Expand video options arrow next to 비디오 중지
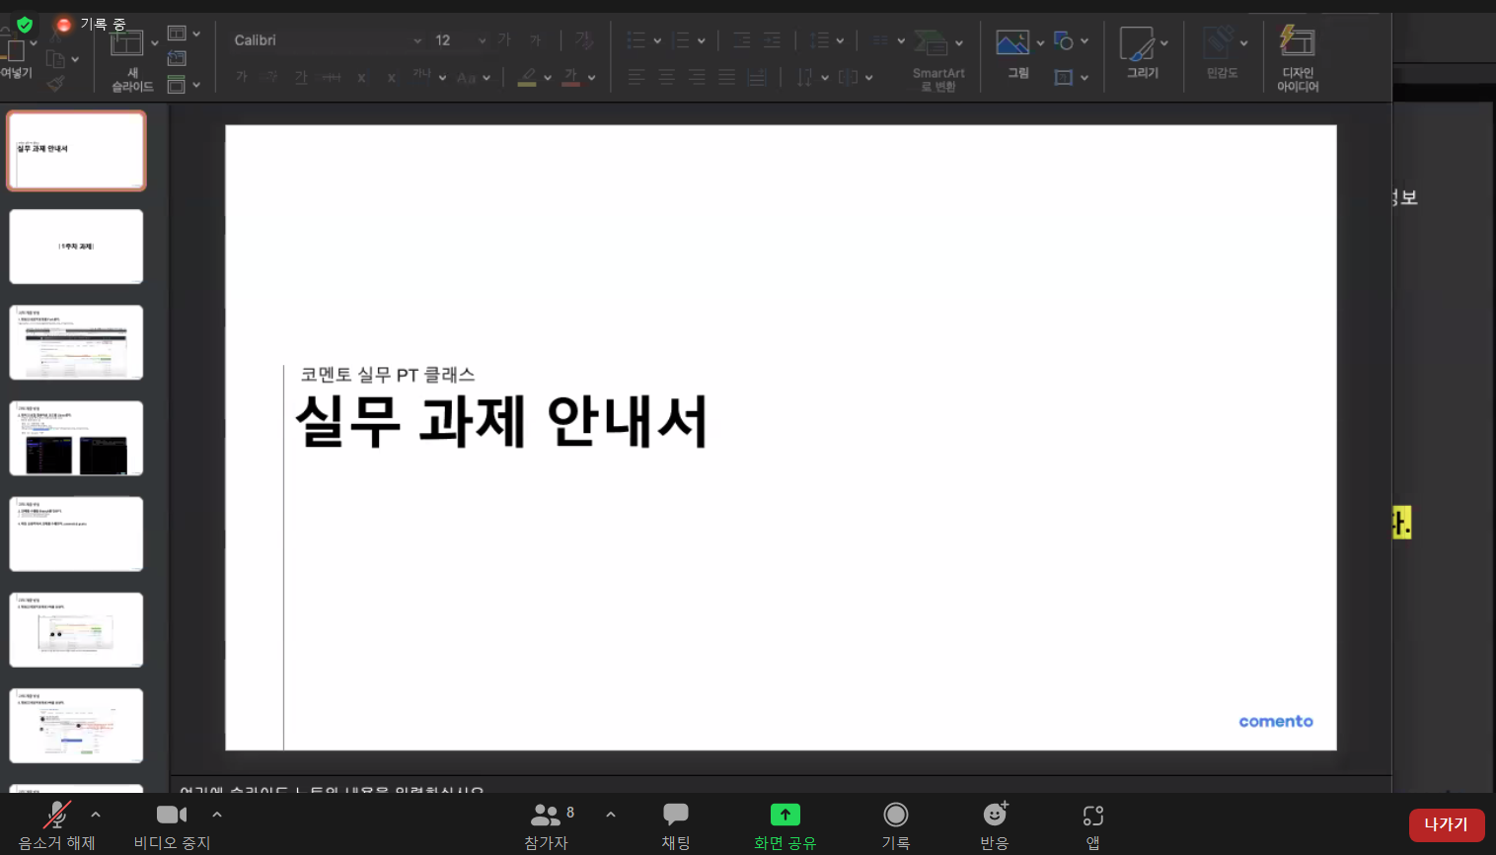The width and height of the screenshot is (1496, 855). pos(217,815)
